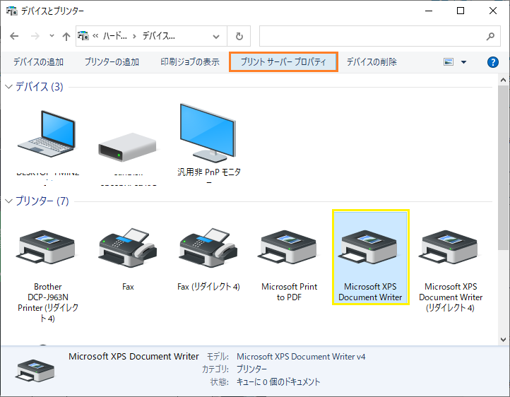Click the vertical scrollbar thumb
The width and height of the screenshot is (510, 397).
tap(503, 168)
